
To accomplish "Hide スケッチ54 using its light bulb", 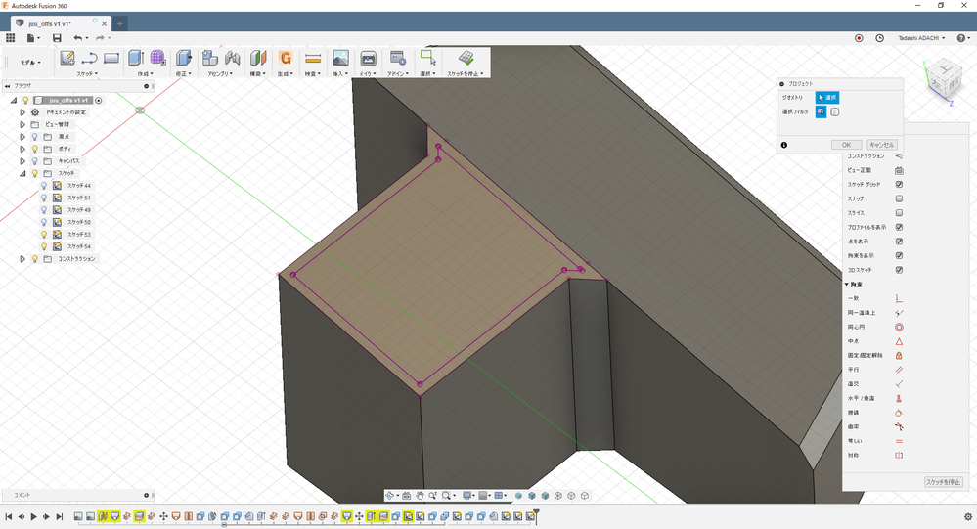I will click(x=44, y=246).
